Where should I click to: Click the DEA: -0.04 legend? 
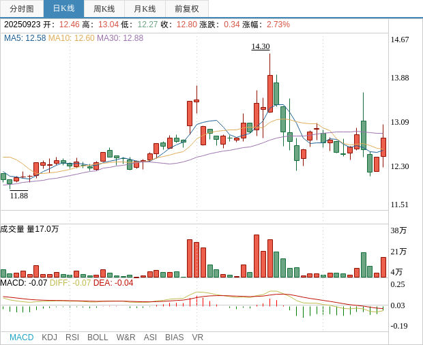(113, 283)
